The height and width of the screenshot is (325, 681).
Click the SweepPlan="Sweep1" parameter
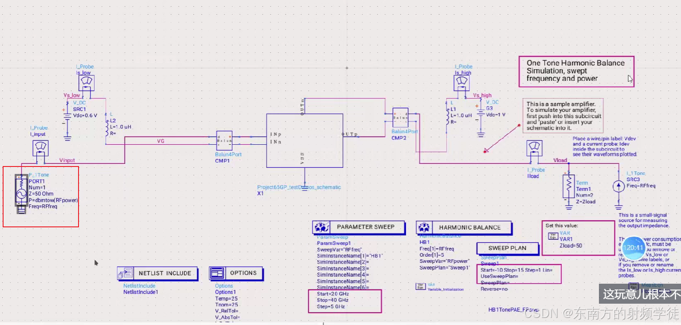[x=444, y=268]
